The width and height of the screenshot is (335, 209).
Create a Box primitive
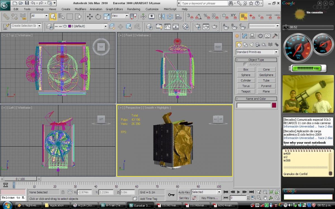(246, 69)
